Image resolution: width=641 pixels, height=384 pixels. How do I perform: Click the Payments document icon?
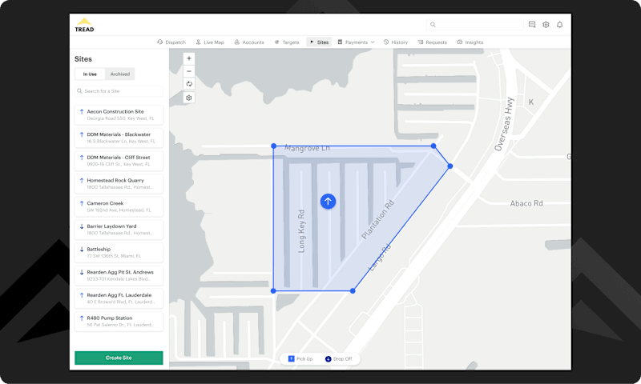click(x=340, y=42)
